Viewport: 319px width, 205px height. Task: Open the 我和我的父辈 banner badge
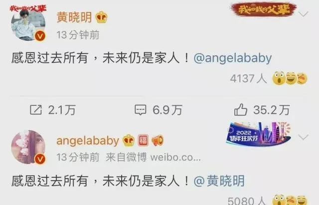coord(264,9)
